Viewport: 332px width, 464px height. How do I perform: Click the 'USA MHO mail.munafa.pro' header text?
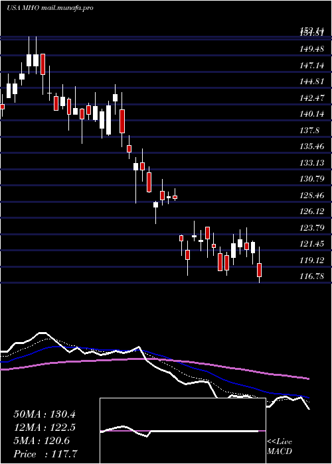(50, 8)
